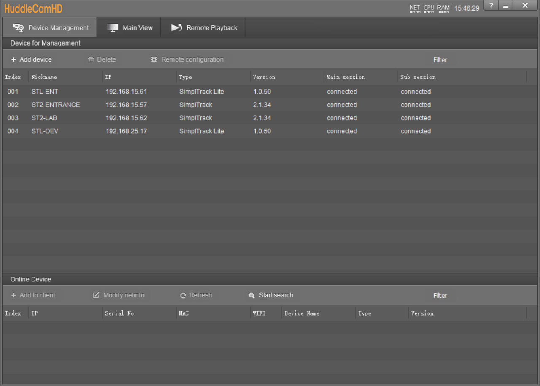
Task: Click version 2.1.34 for ST2-ENTRANCE
Action: (262, 105)
